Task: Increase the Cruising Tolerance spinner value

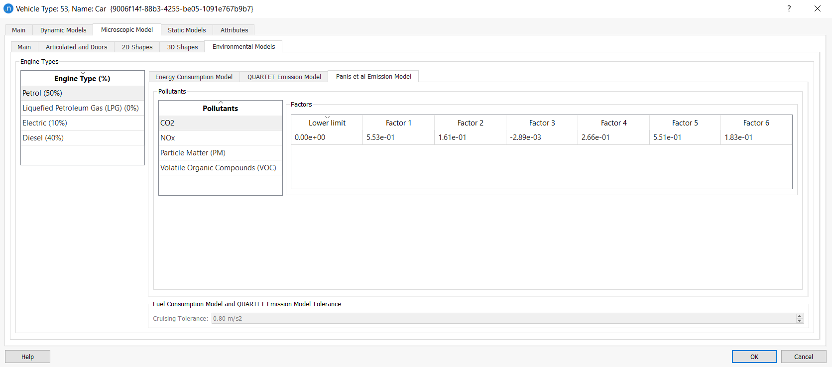Action: click(x=799, y=316)
